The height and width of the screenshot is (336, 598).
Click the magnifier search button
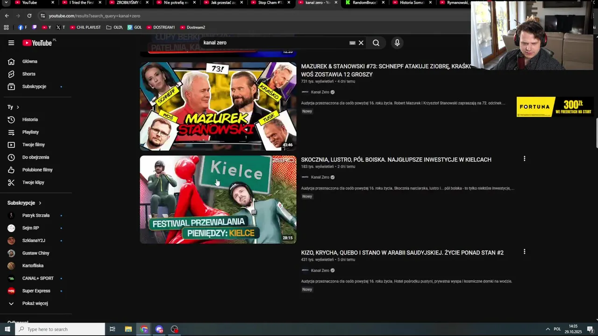tap(376, 43)
